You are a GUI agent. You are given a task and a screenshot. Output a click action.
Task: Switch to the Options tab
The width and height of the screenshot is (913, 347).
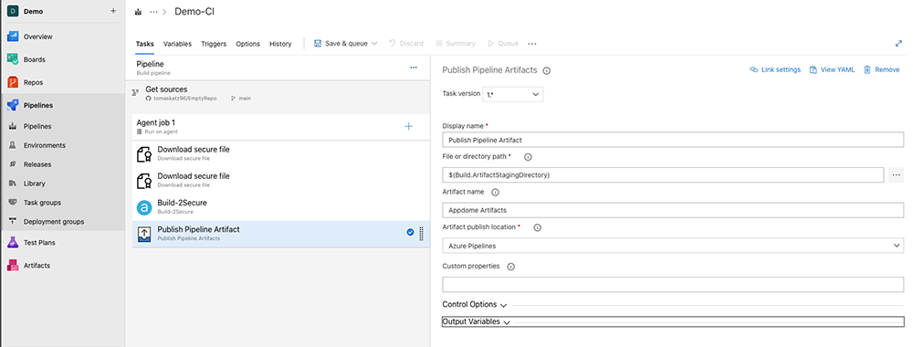tap(248, 44)
